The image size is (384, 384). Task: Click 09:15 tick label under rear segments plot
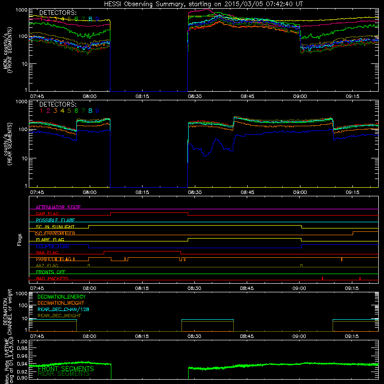tap(353, 192)
